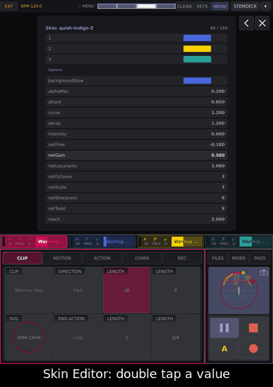Open the REC tab
Viewport: 273px width, 387px height.
[x=182, y=258]
